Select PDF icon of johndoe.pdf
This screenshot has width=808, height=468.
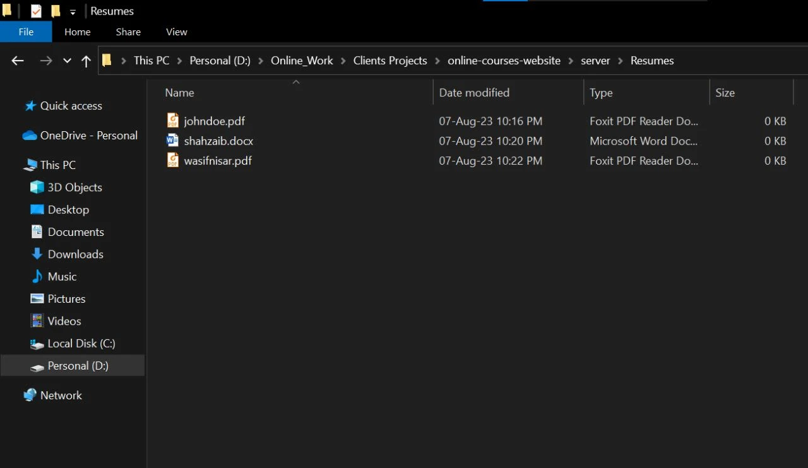(x=173, y=120)
